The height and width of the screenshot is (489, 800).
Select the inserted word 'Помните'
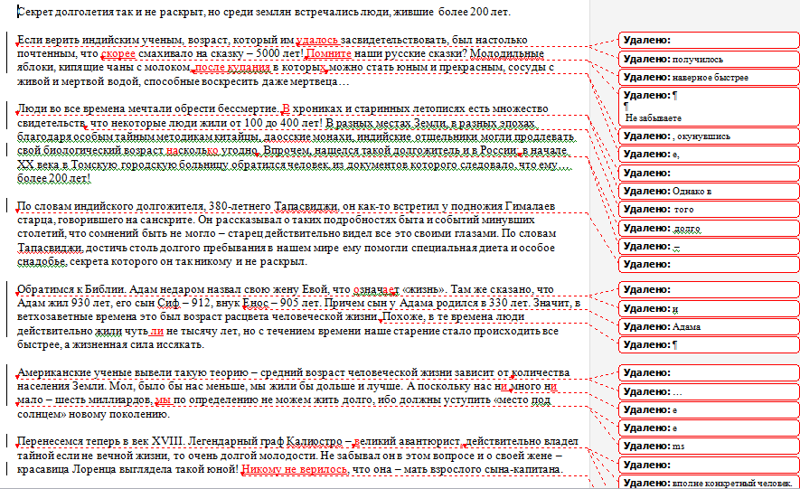point(328,53)
